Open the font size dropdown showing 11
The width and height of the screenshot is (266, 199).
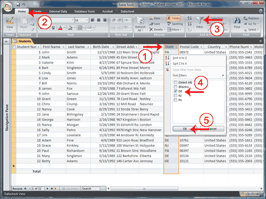coord(87,20)
